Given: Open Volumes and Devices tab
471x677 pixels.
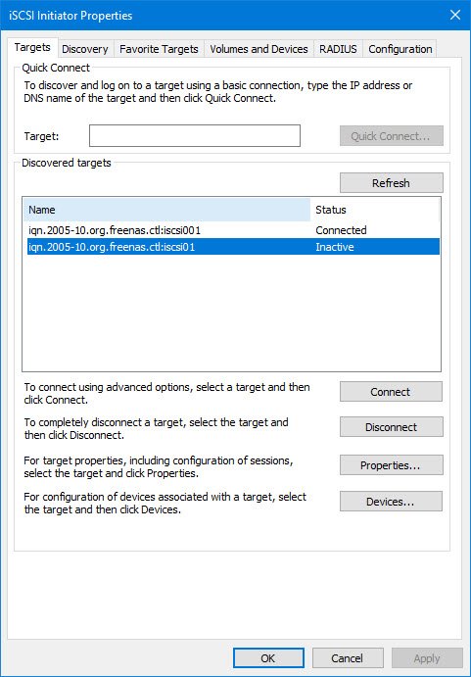Looking at the screenshot, I should 259,49.
